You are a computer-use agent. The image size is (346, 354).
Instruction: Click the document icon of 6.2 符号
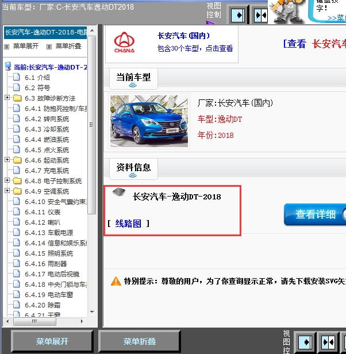point(16,87)
